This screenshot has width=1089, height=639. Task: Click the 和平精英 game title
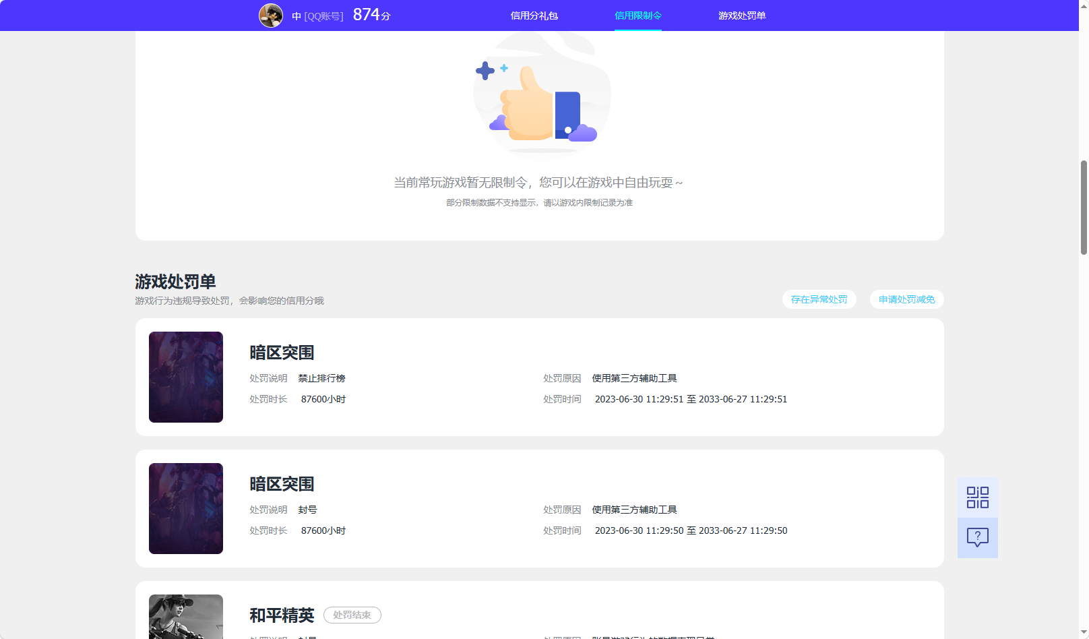pos(281,615)
